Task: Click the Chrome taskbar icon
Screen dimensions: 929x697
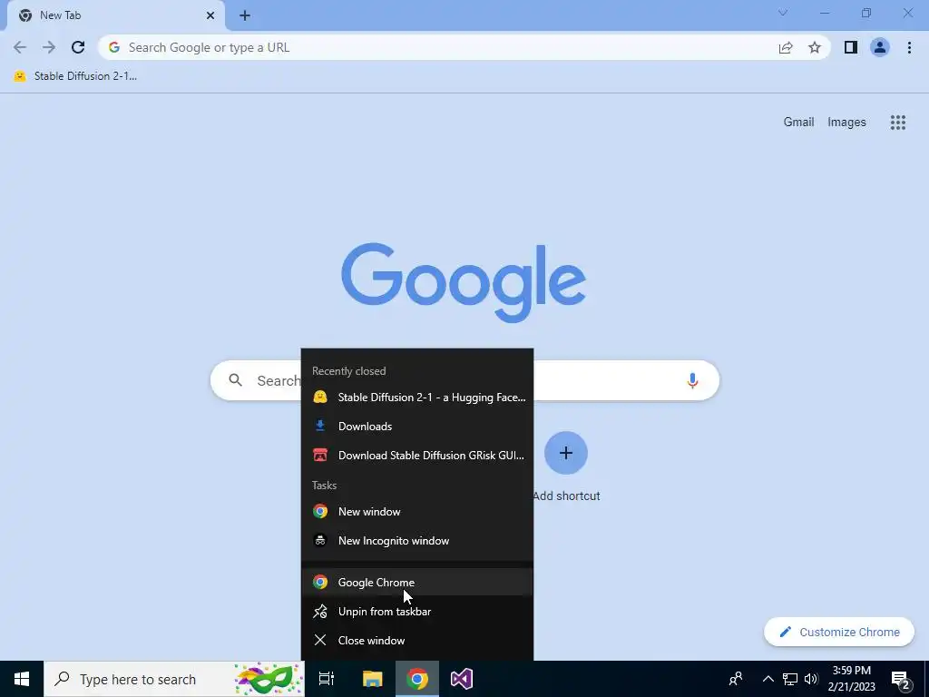Action: [417, 679]
